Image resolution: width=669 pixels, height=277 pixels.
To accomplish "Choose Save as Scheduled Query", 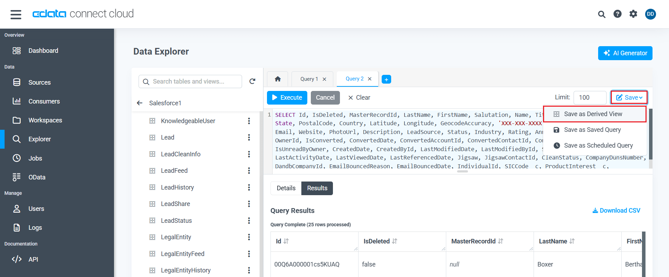I will point(598,145).
